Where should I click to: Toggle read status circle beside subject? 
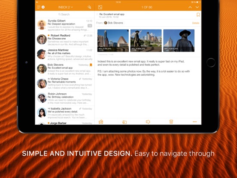pos(97,14)
